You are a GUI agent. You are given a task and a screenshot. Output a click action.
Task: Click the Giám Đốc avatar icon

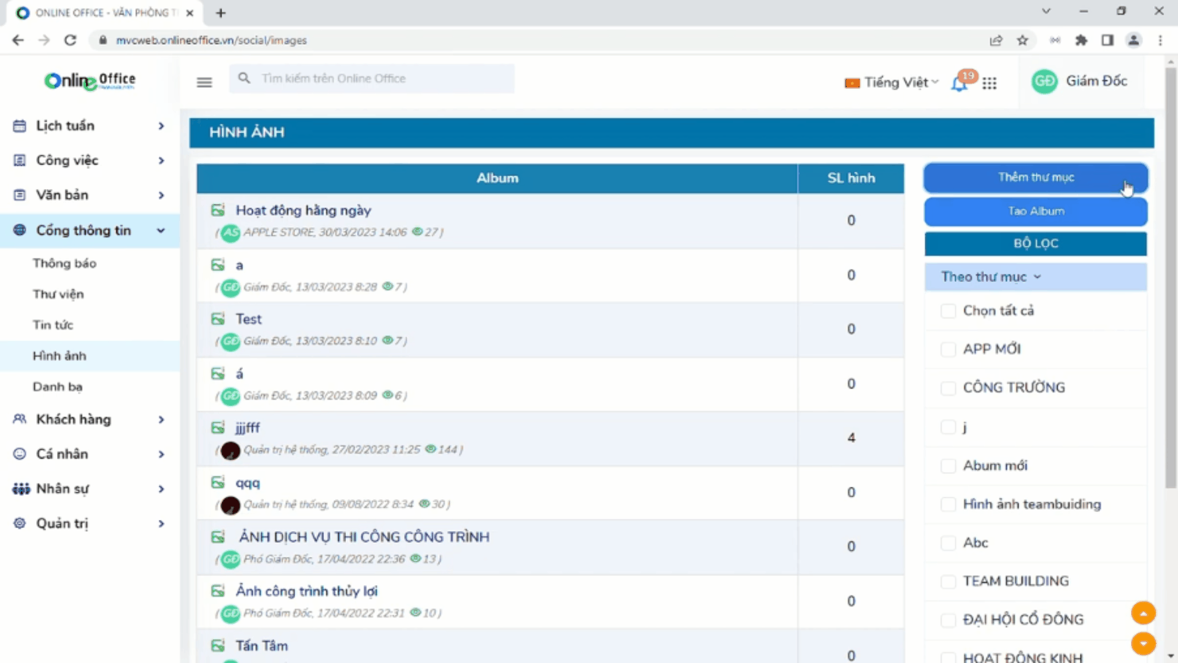click(1044, 82)
